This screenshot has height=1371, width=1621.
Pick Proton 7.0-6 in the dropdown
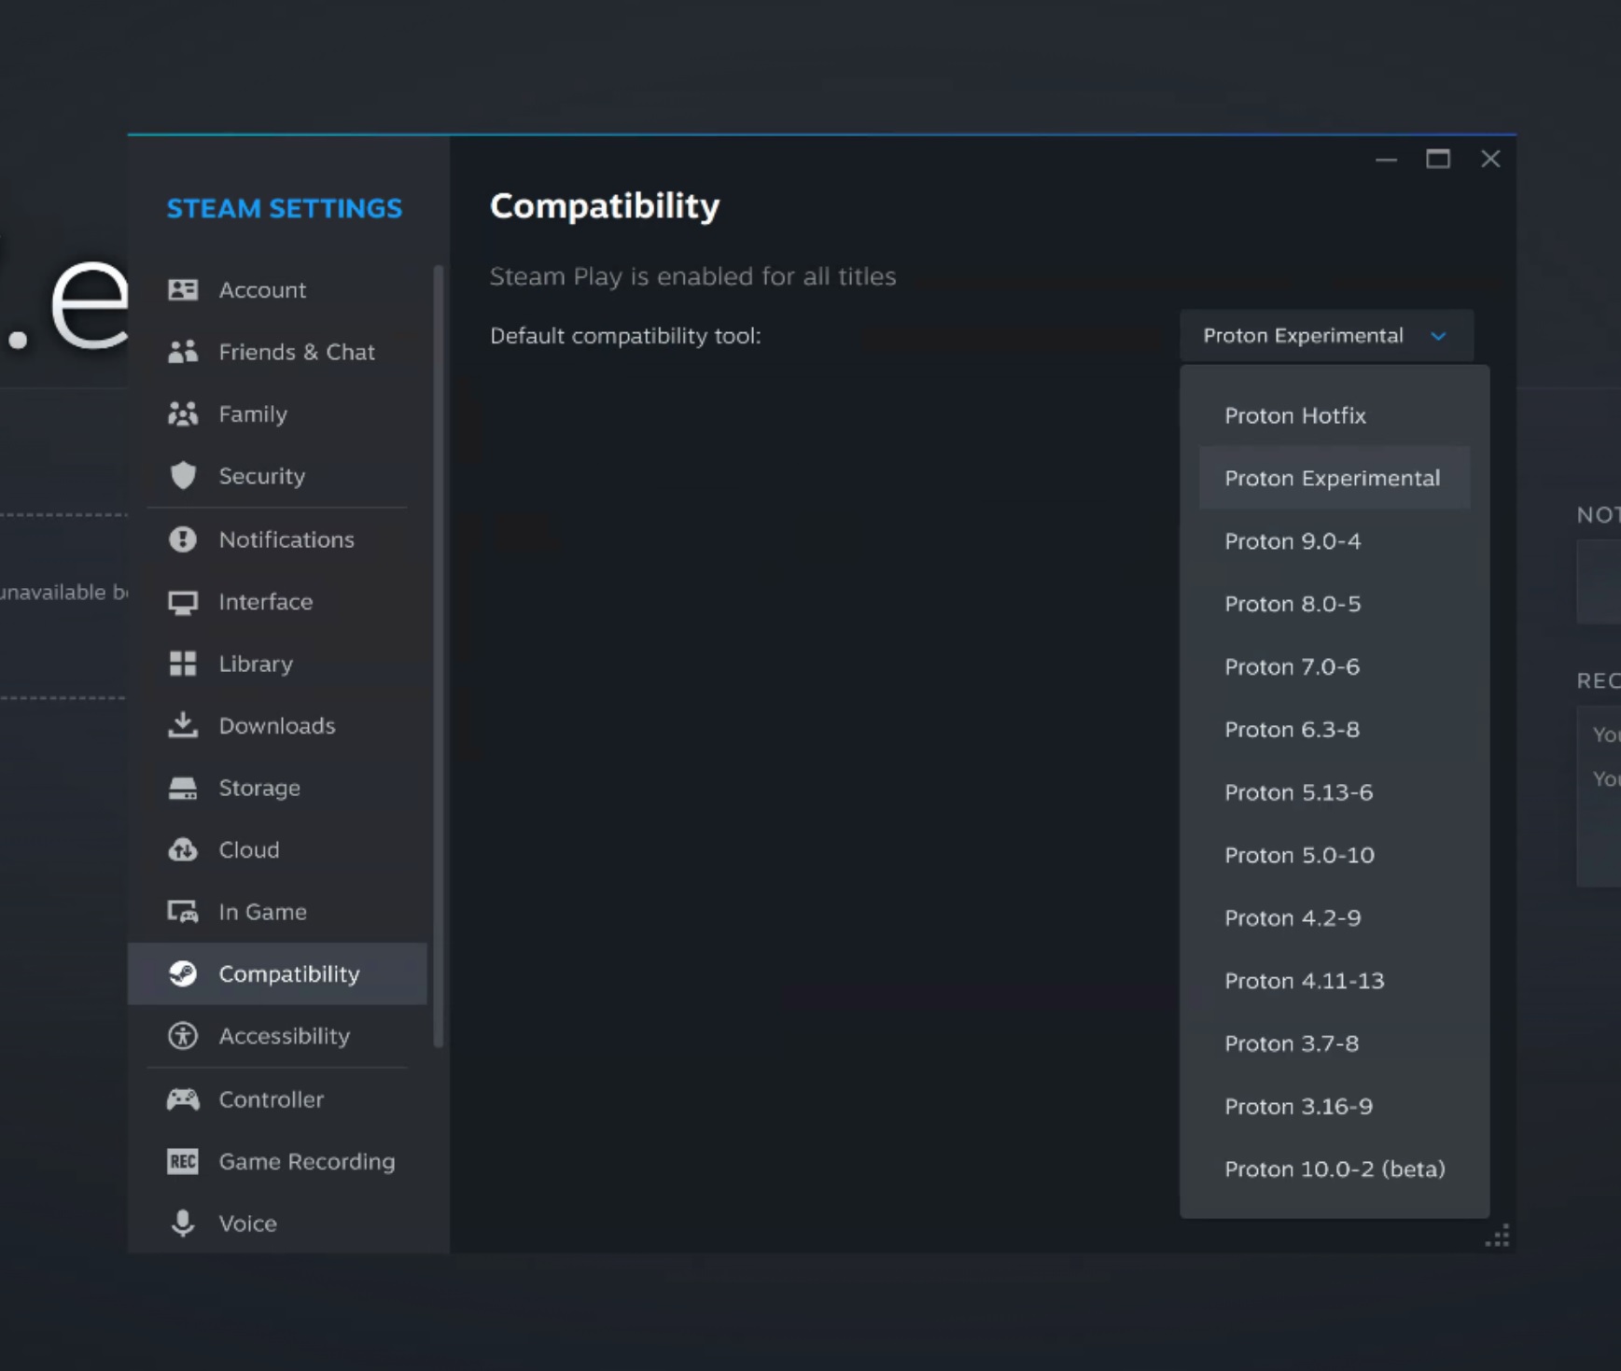click(1335, 666)
